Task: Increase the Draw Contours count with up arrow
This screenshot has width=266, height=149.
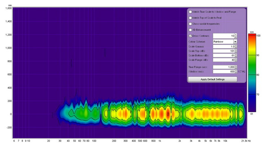Action: pyautogui.click(x=236, y=35)
